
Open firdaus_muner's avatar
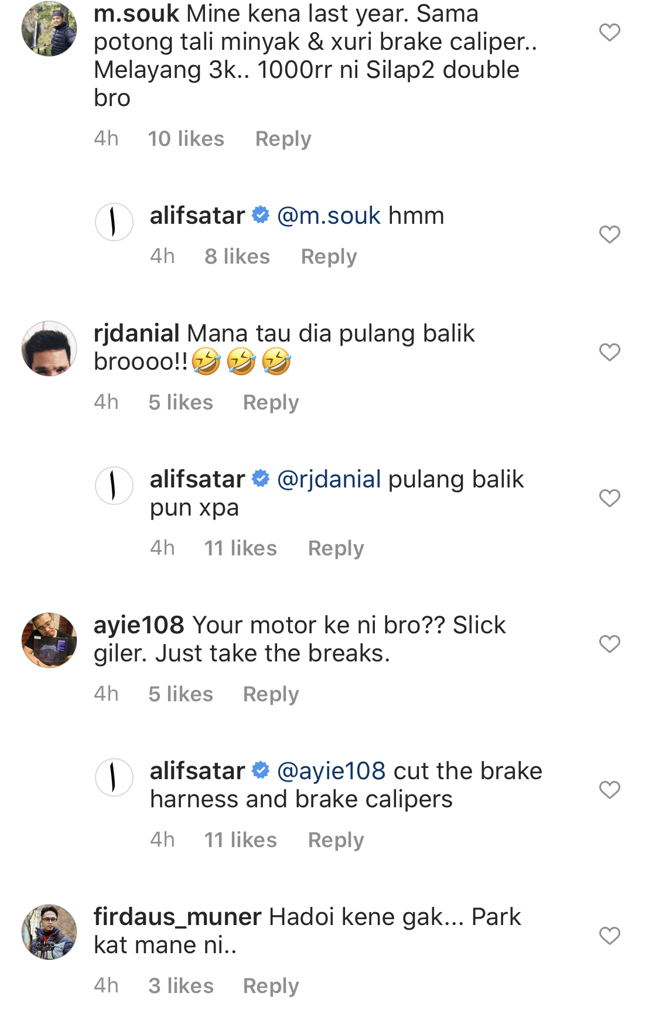coord(49,932)
